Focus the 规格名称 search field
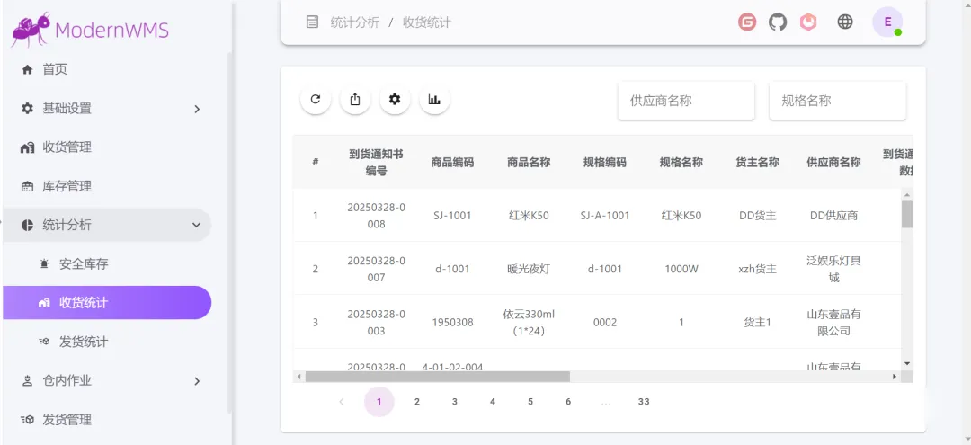Image resolution: width=971 pixels, height=445 pixels. 837,101
